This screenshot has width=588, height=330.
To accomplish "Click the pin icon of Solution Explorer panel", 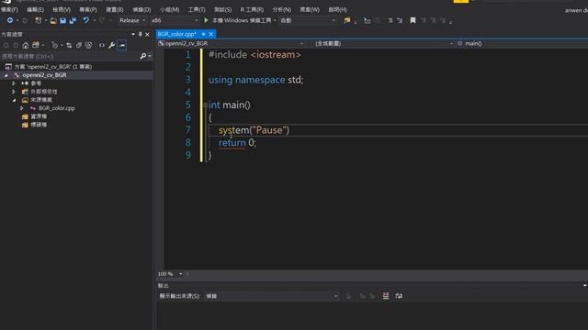I will [x=141, y=34].
